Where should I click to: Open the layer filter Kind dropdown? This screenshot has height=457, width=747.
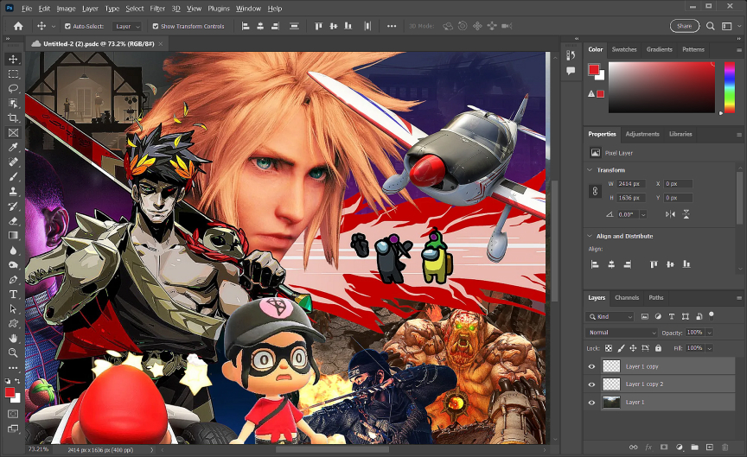(x=610, y=316)
